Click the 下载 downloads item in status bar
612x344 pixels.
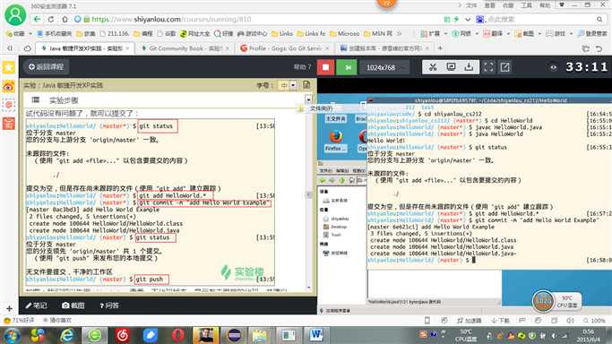[x=500, y=321]
